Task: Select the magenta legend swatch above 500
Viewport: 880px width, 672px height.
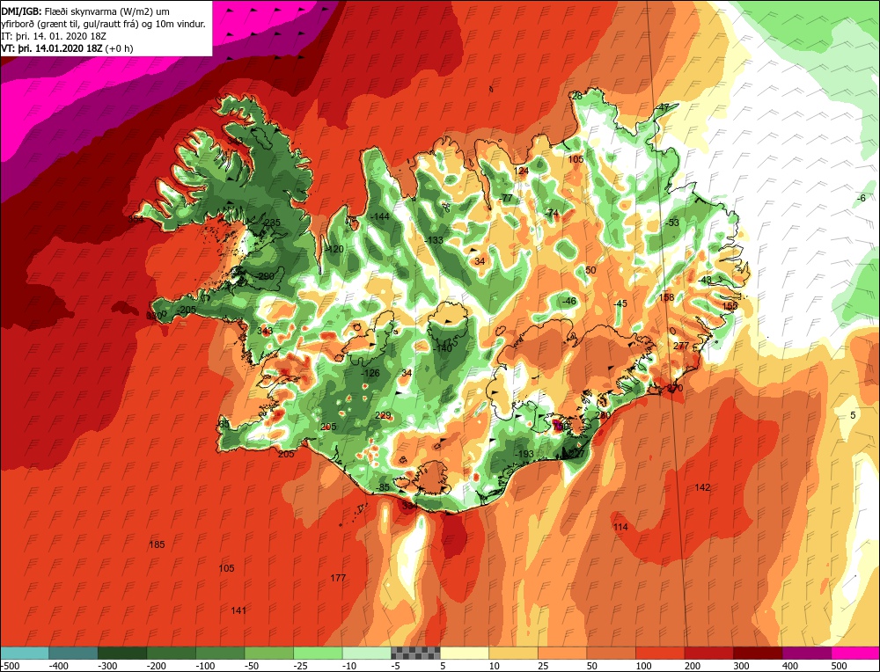Action: (854, 653)
